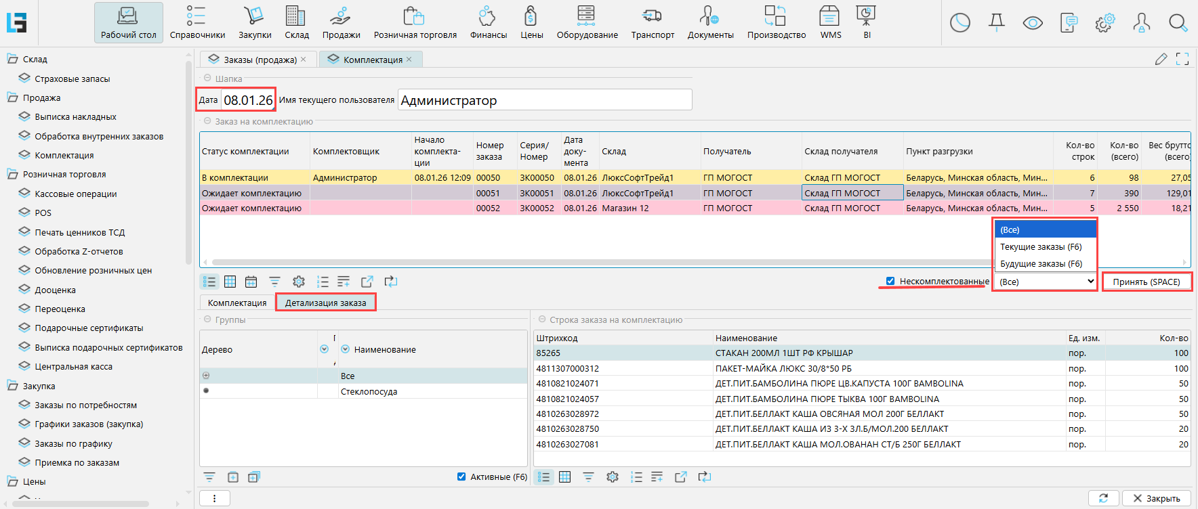Toggle the eye visibility icon in header
Image resolution: width=1198 pixels, height=509 pixels.
(1032, 23)
